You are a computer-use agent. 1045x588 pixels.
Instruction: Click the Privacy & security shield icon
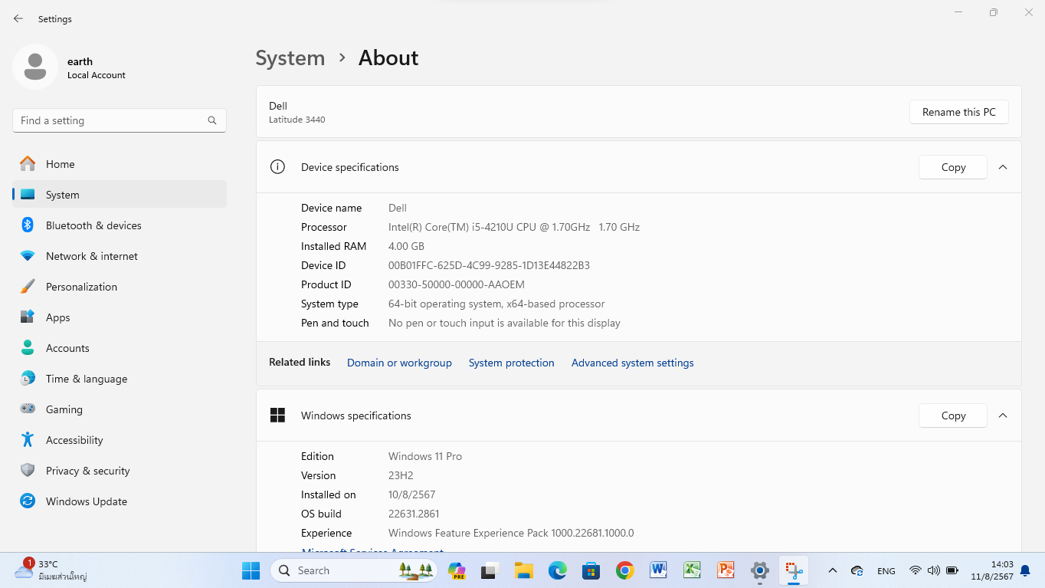28,471
